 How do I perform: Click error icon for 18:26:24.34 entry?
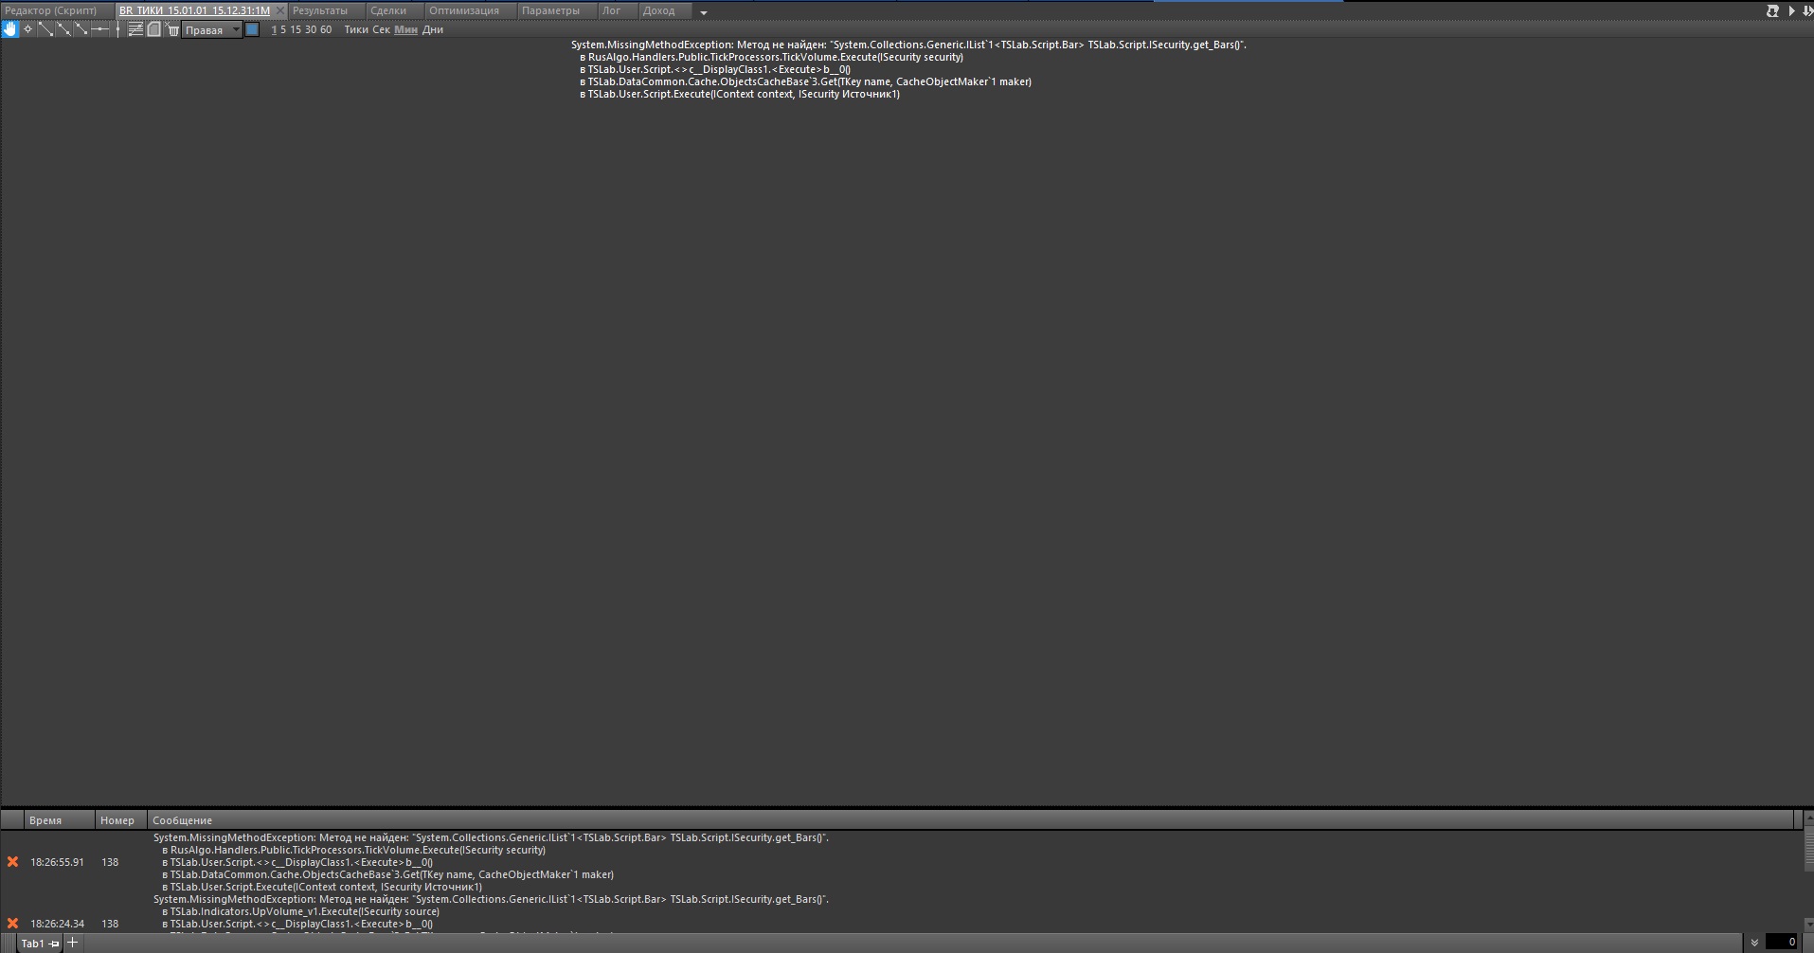tap(13, 924)
